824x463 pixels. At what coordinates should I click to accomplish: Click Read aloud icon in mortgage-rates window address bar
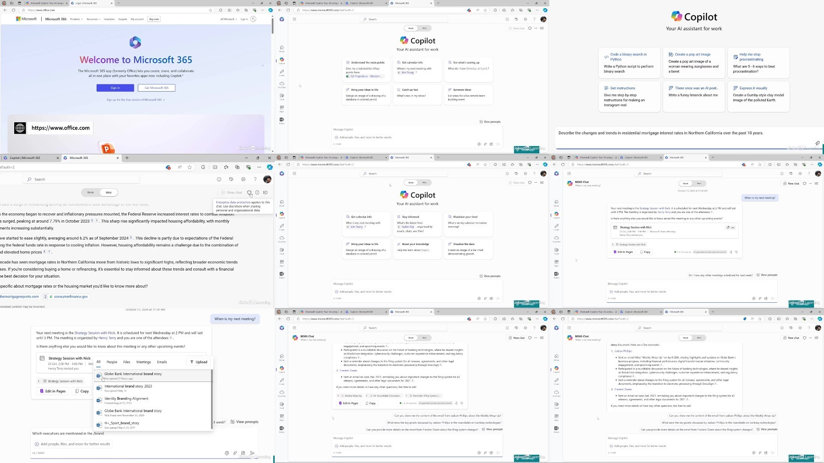coord(179,167)
